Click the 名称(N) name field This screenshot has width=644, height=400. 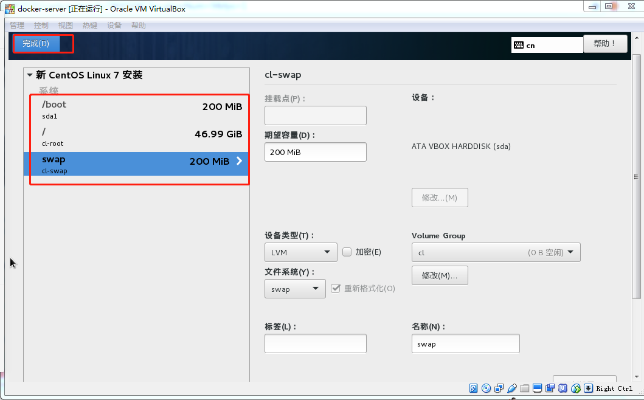pyautogui.click(x=465, y=343)
